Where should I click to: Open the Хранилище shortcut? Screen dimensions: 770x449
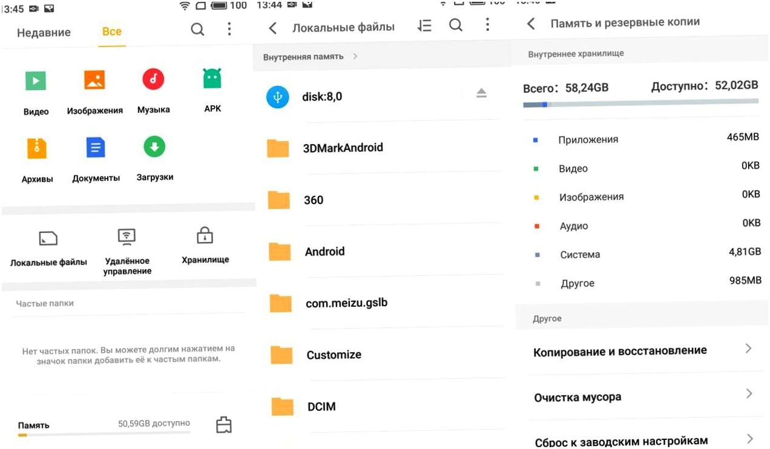(205, 246)
